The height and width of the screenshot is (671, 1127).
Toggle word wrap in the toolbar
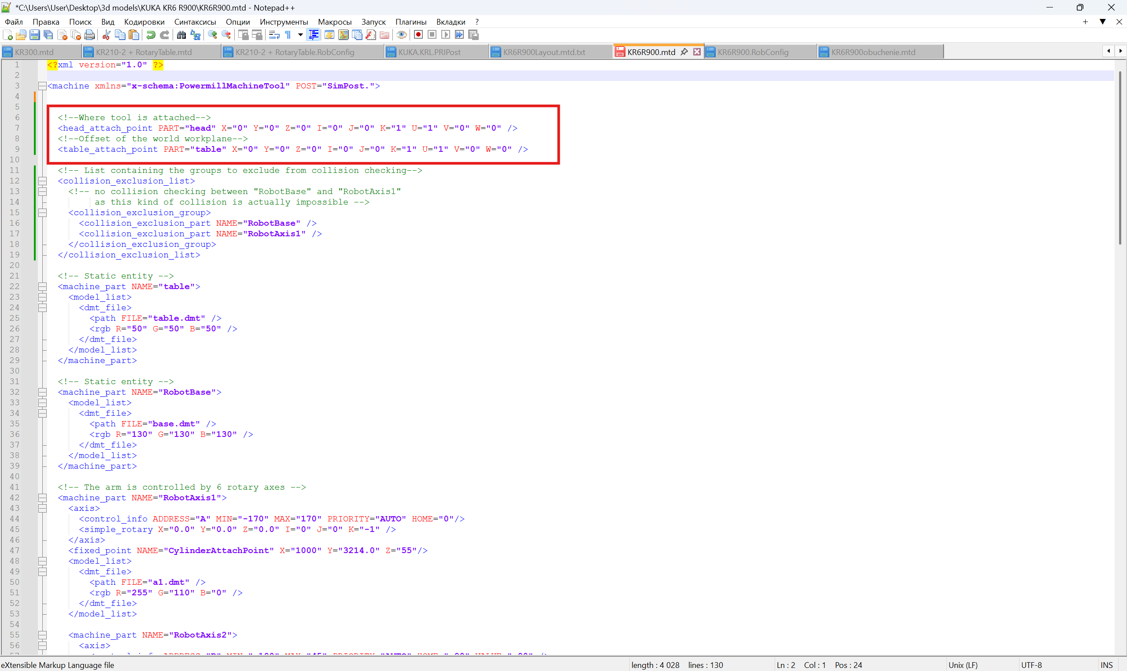click(x=274, y=35)
